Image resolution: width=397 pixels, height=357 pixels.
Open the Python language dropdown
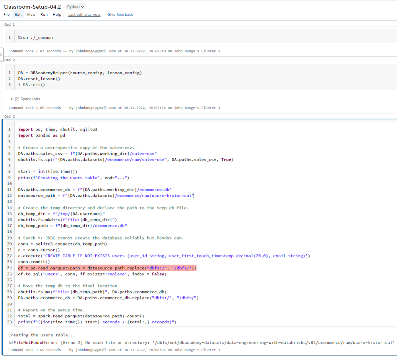pyautogui.click(x=76, y=7)
